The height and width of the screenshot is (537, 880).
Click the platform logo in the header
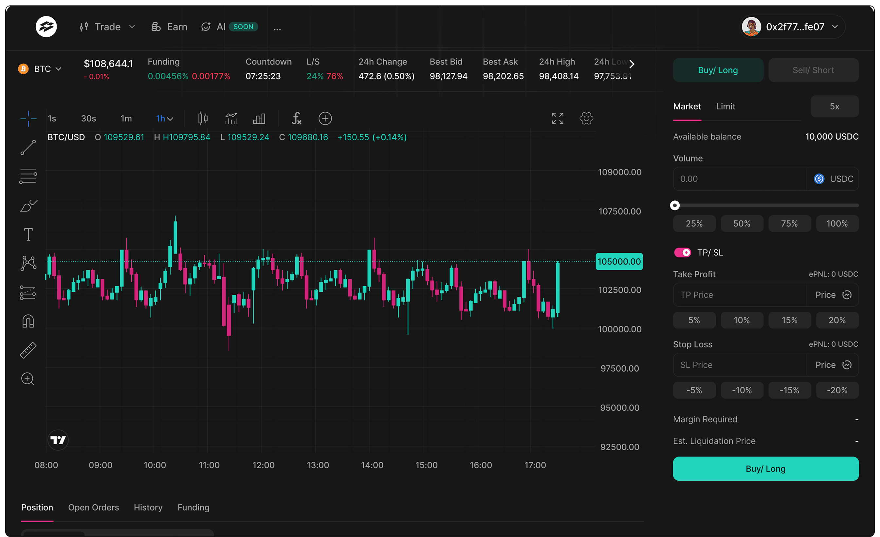46,27
